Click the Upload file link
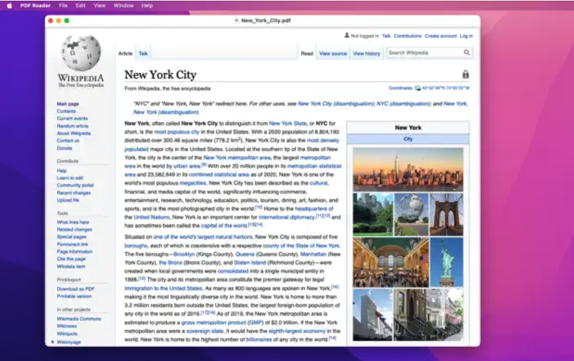Viewport: 574px width, 361px height. coord(68,200)
